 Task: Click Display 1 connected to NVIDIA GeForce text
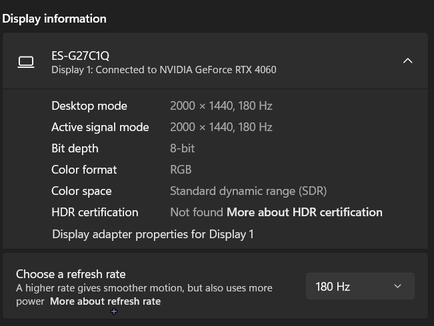(x=164, y=70)
